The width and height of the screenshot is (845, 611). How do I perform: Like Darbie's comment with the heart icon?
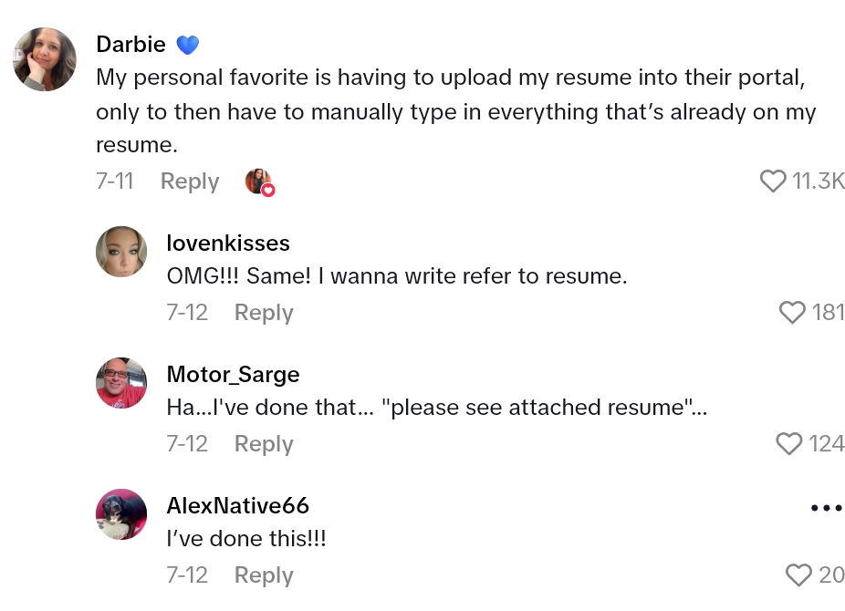point(772,181)
